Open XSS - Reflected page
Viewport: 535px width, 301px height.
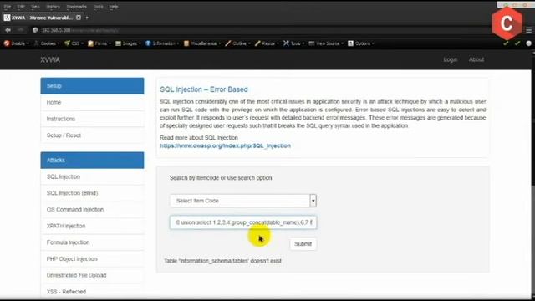coord(92,292)
